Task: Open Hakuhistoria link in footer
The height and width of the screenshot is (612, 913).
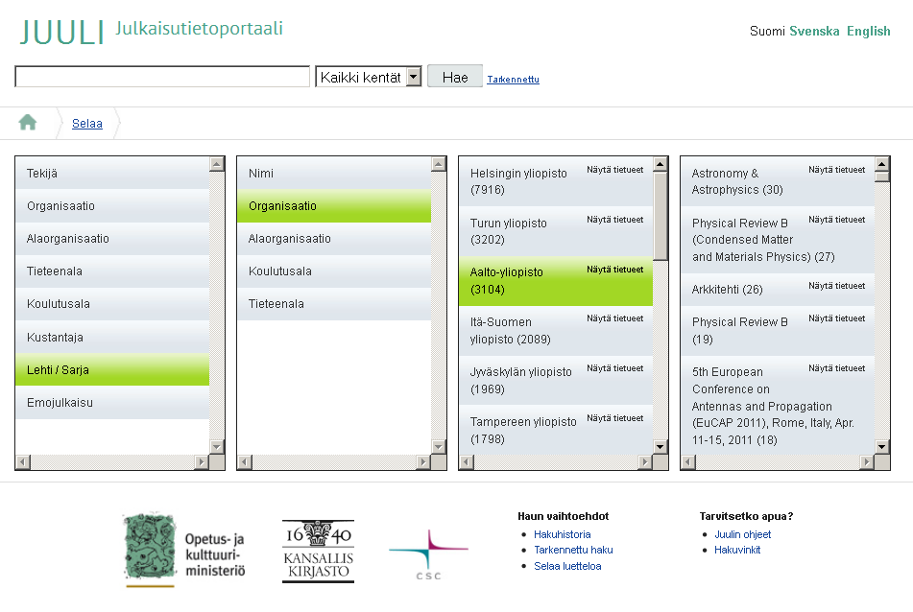Action: [x=562, y=534]
